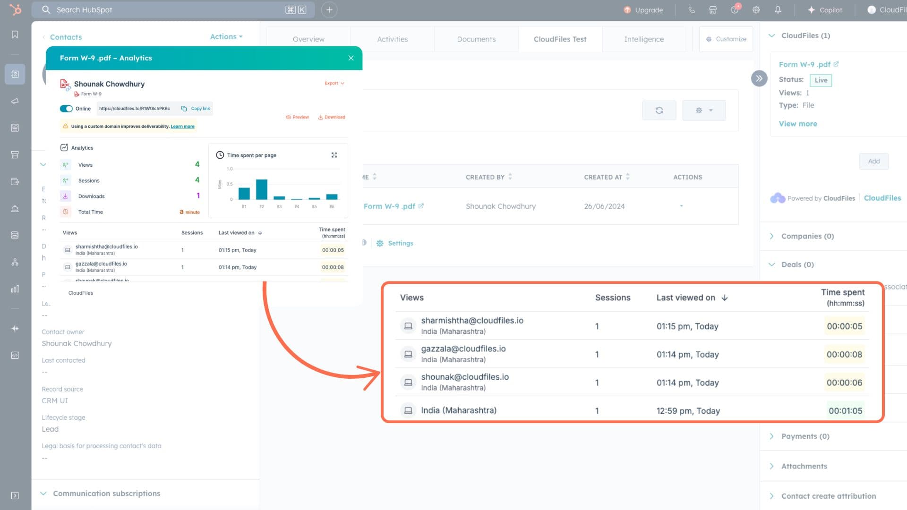Screen dimensions: 907x510
Task: Click the View more link in CloudFiles panel
Action: [x=798, y=123]
